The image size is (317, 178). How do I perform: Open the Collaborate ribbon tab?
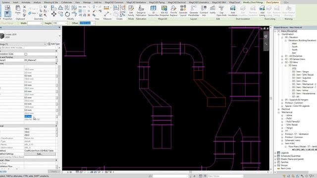[x=66, y=2]
